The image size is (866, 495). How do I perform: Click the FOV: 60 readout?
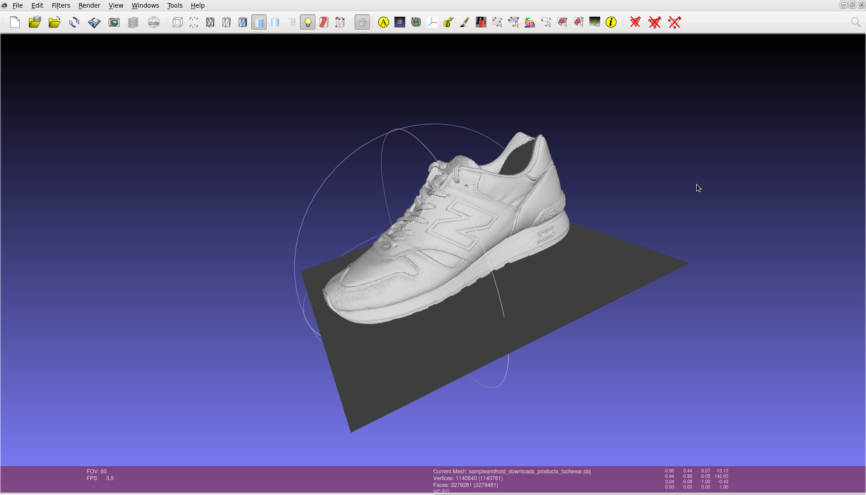tap(97, 472)
